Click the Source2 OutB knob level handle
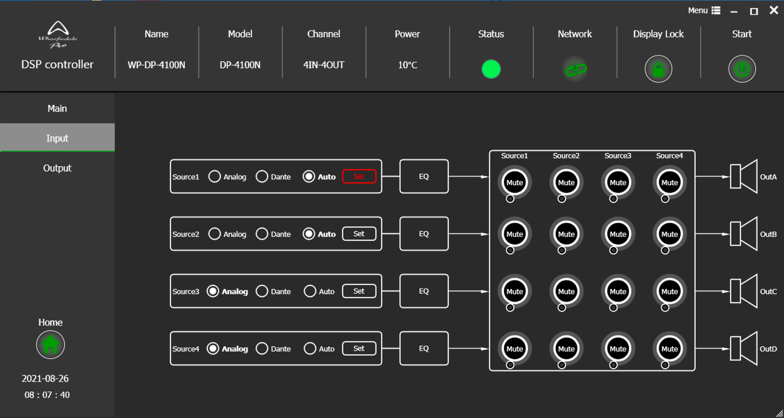The width and height of the screenshot is (784, 418). (x=562, y=251)
